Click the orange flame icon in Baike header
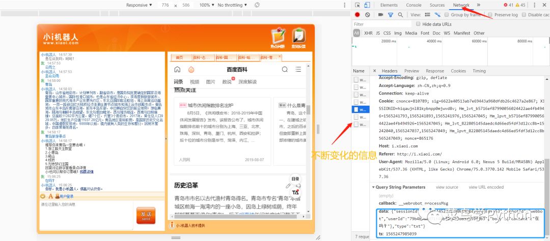Screen dimensions: 550x241 click(x=191, y=69)
